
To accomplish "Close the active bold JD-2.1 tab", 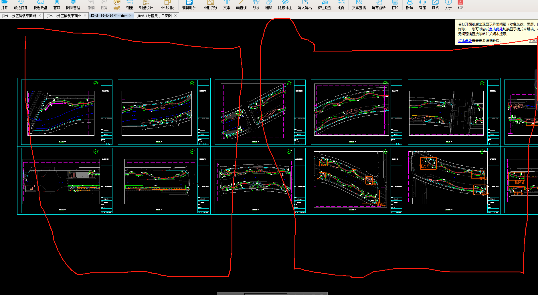I will 130,15.
